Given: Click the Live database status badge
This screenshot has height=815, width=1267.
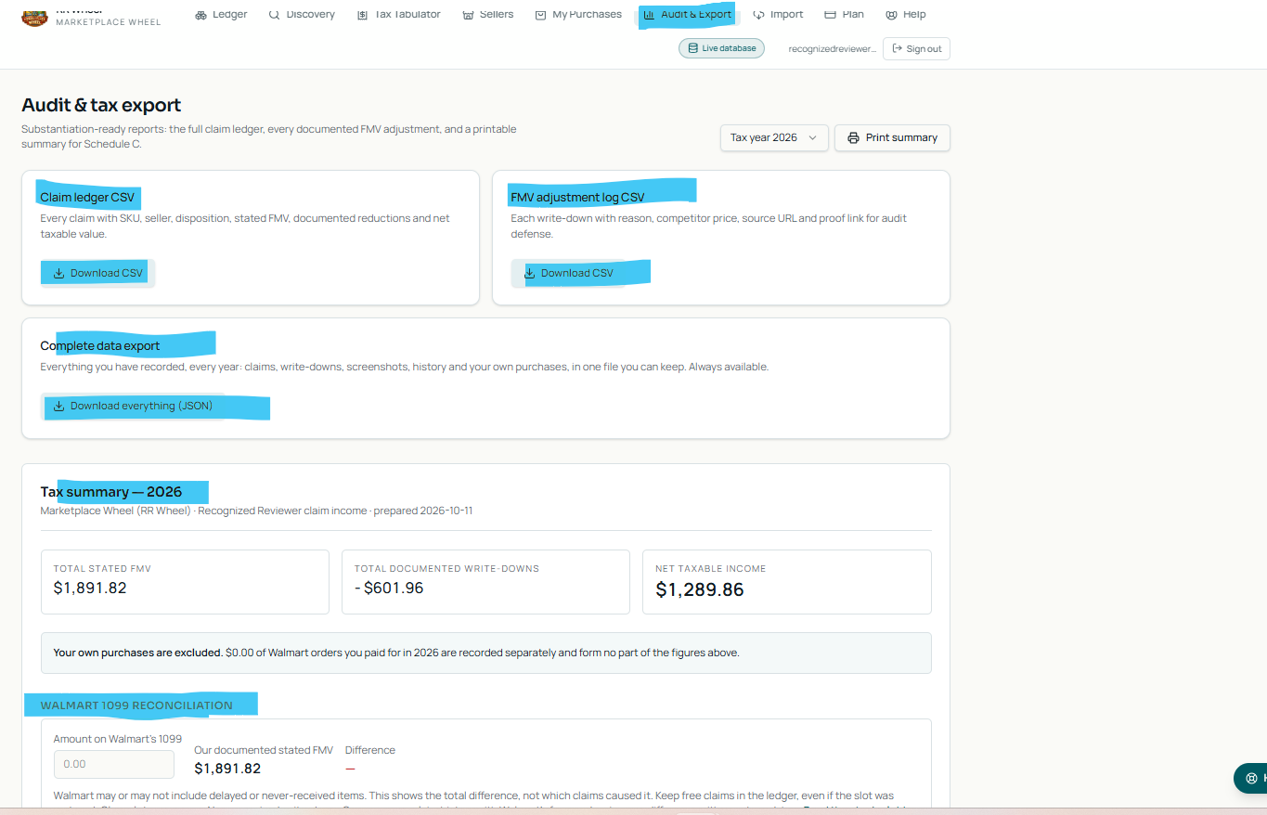Looking at the screenshot, I should tap(721, 48).
